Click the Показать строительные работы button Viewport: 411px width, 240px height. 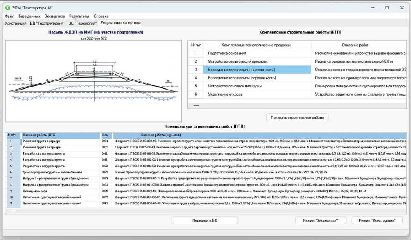click(297, 118)
